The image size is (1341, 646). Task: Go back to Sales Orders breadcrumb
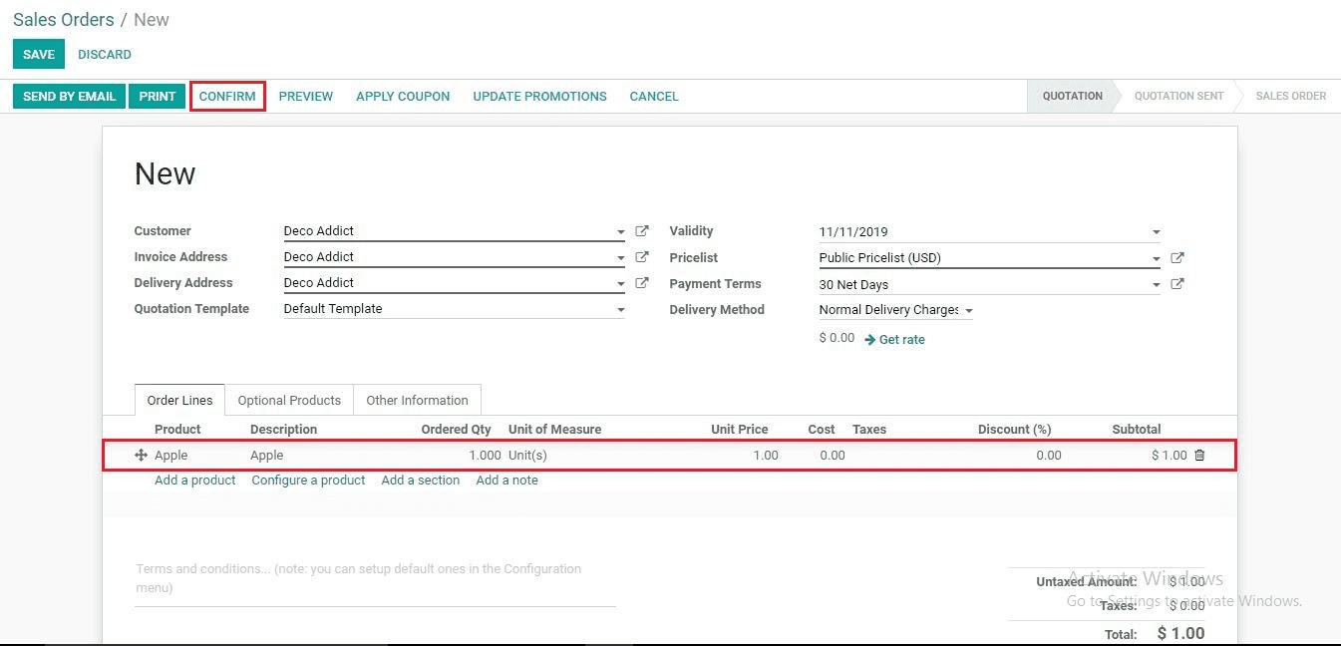[64, 20]
